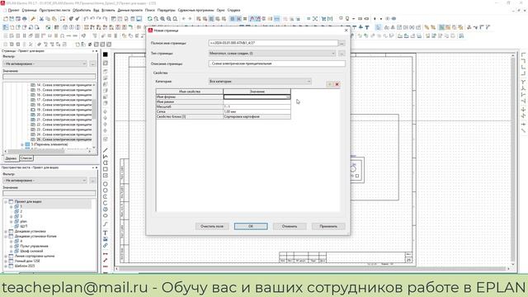Switch to the 'Дерево' tab
This screenshot has width=528, height=297.
tap(11, 158)
